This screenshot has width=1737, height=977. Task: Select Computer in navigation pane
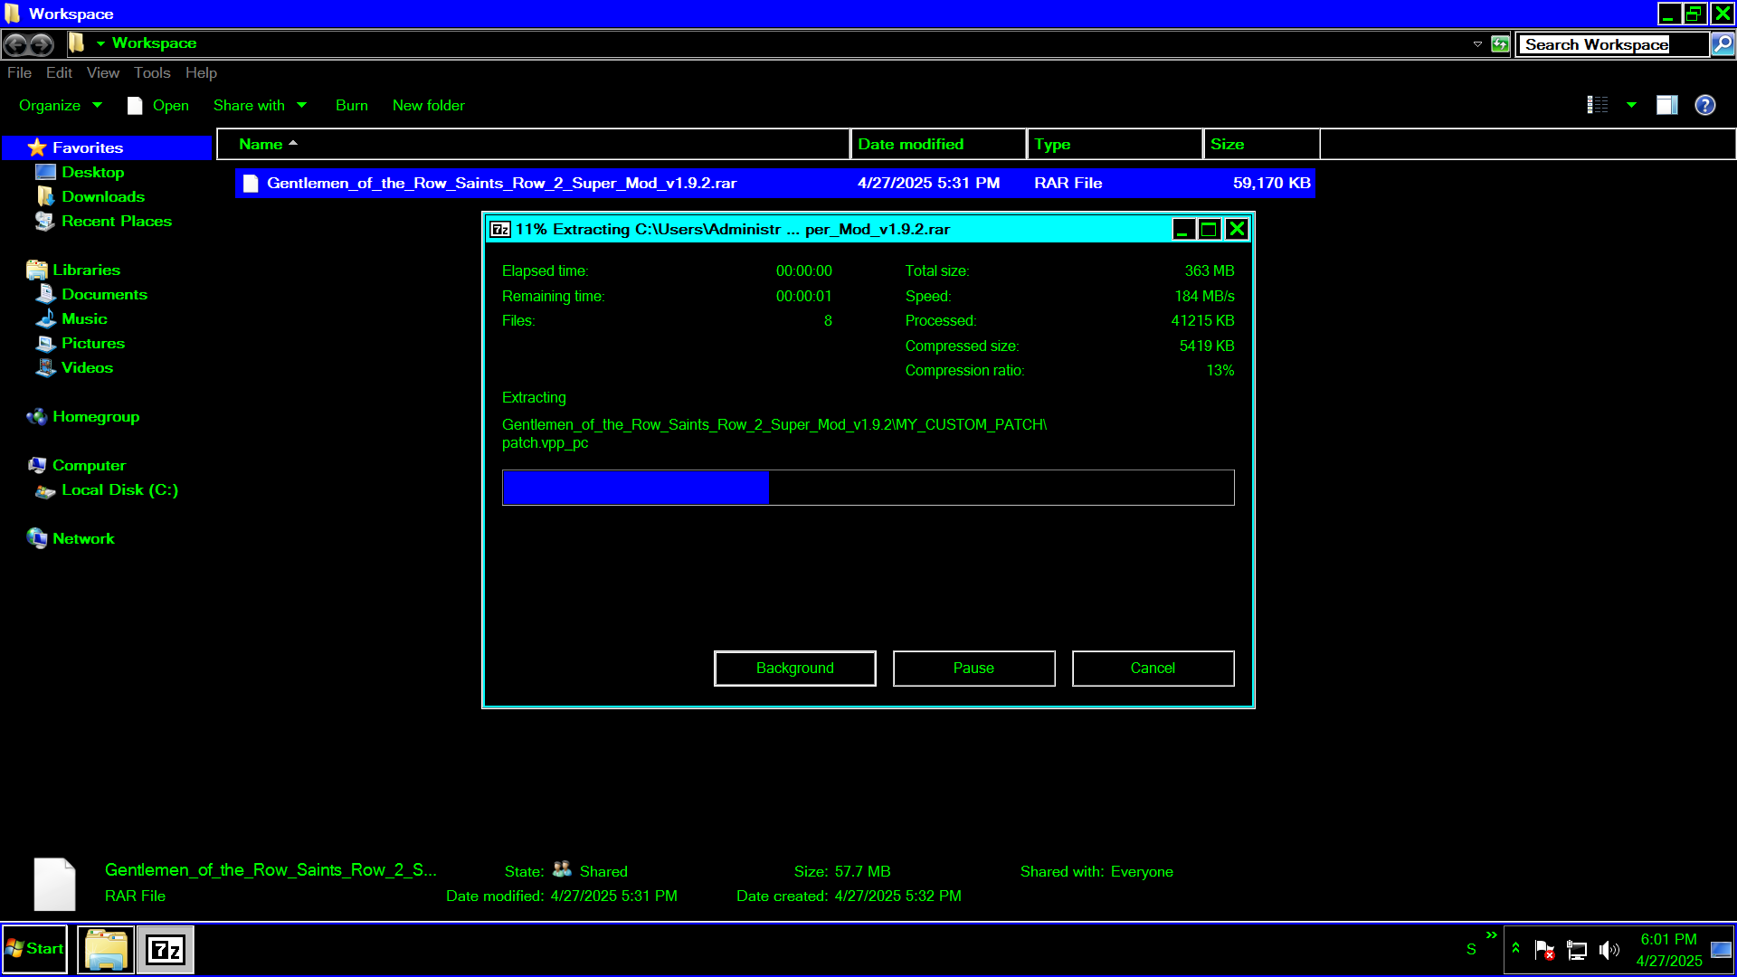click(x=89, y=465)
